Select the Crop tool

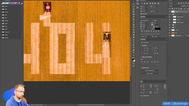tap(133, 12)
